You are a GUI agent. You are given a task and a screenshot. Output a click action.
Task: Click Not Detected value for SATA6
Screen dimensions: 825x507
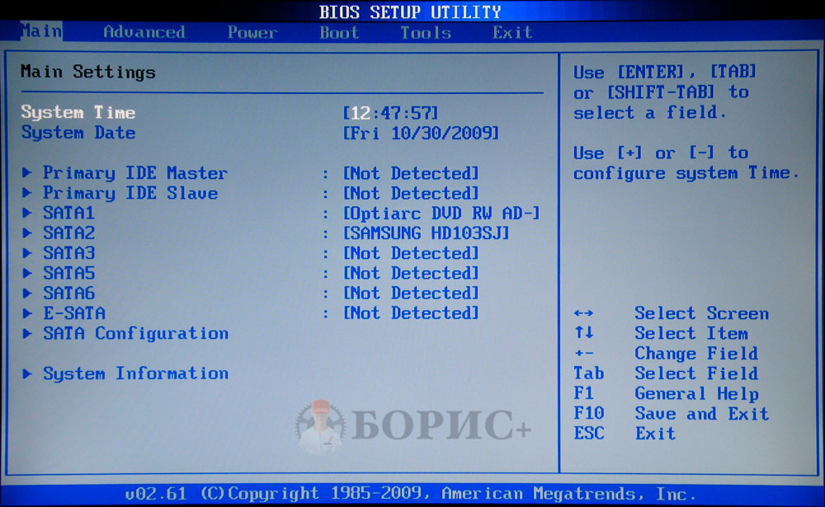(x=411, y=293)
